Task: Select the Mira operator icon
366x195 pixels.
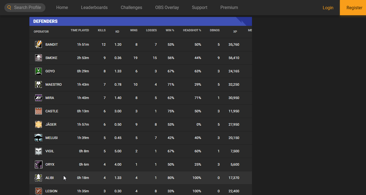Action: tap(38, 98)
